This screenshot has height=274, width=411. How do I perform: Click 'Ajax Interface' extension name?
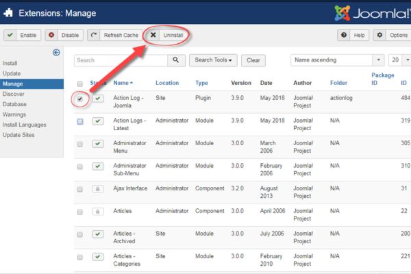[x=130, y=188]
